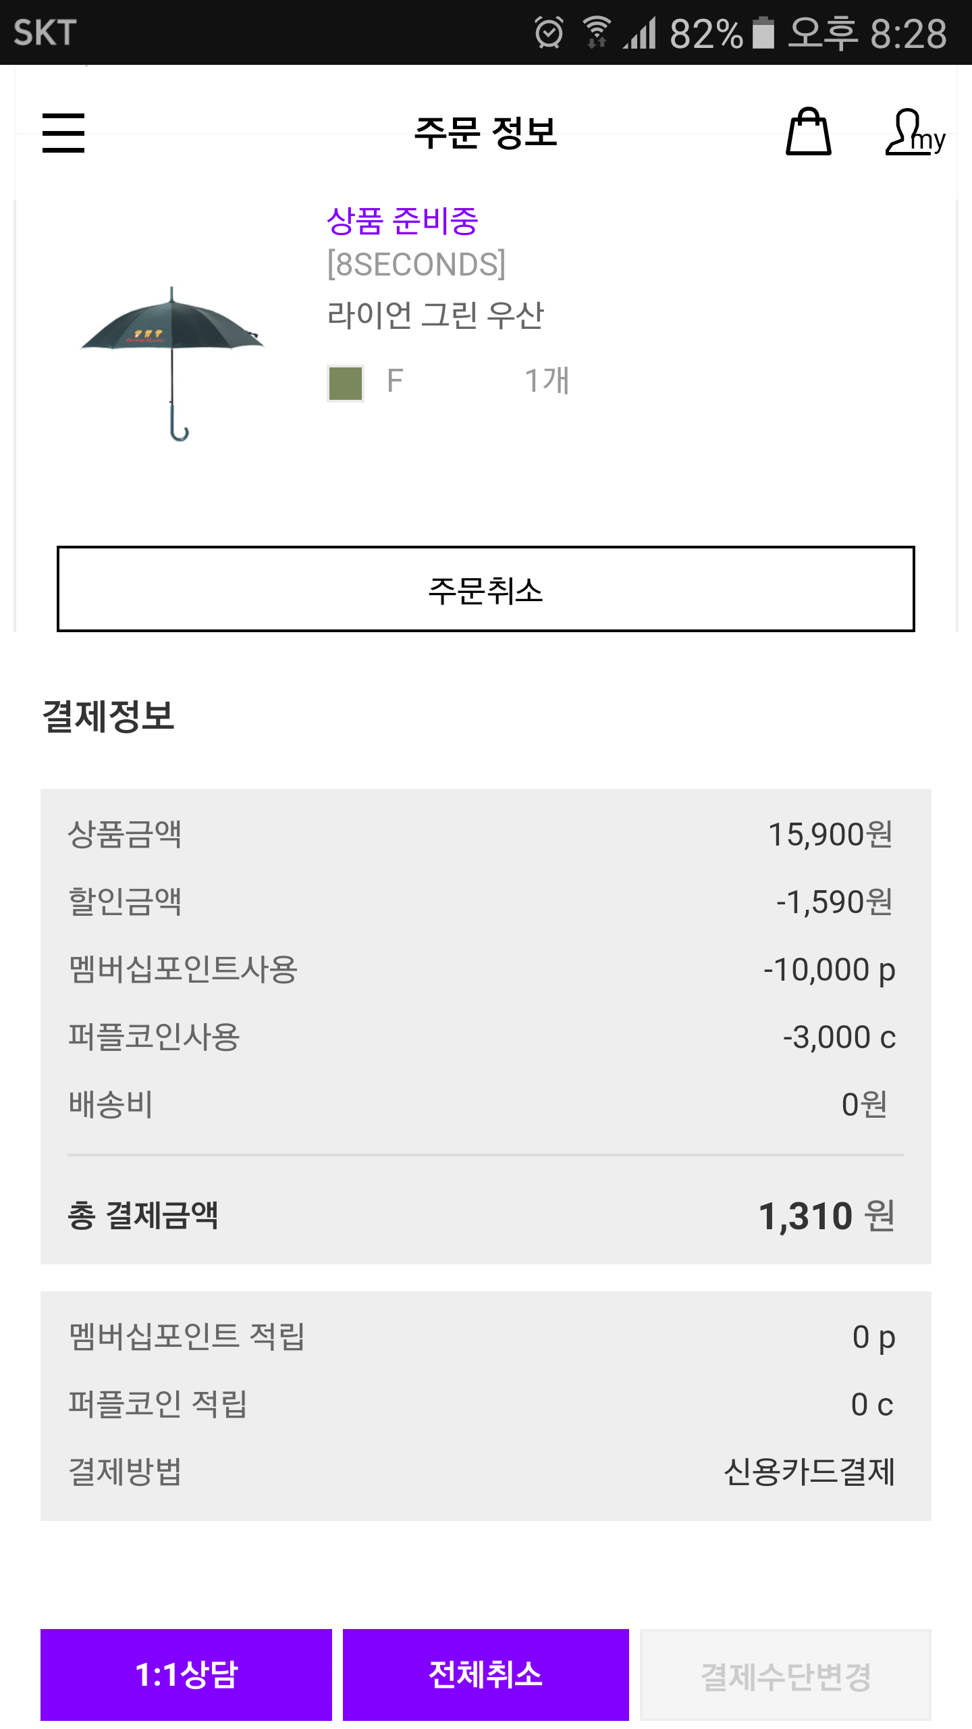Screen dimensions: 972x1729
Task: Tap the signal strength icon
Action: [640, 32]
